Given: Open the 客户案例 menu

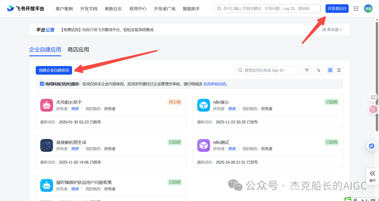Looking at the screenshot, I should pyautogui.click(x=64, y=9).
